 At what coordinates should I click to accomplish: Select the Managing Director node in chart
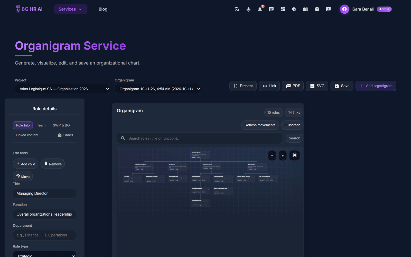(200, 155)
